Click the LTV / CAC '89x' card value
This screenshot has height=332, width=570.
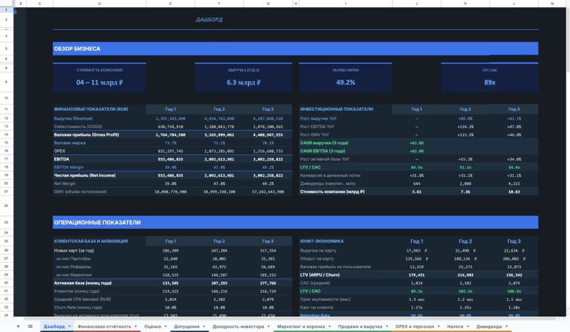pyautogui.click(x=489, y=82)
